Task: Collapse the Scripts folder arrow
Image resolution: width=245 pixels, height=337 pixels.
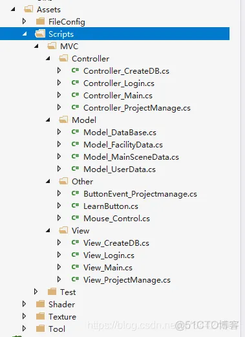Action: pyautogui.click(x=25, y=34)
